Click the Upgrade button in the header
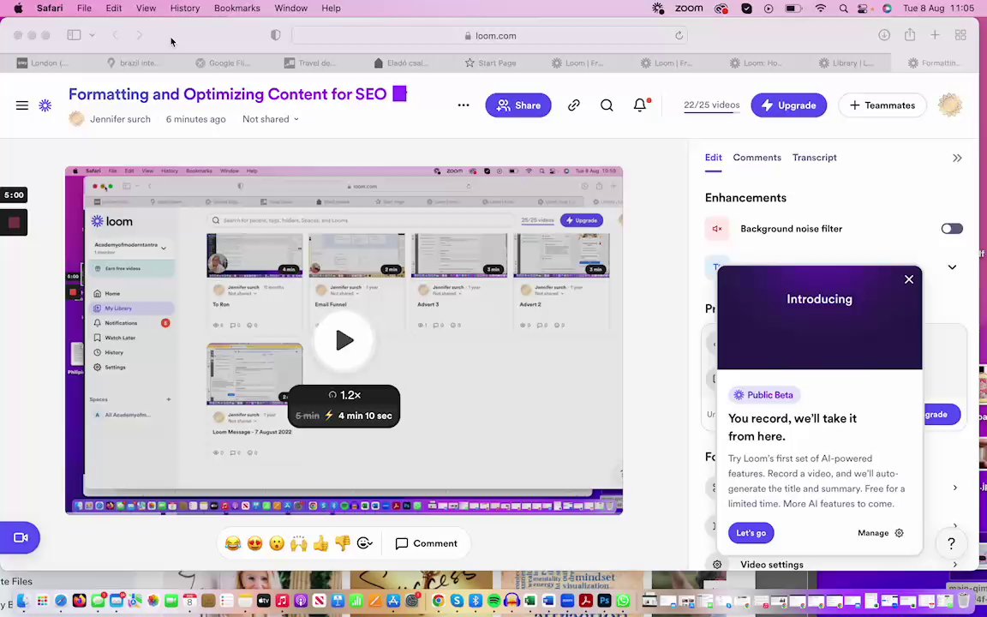This screenshot has width=987, height=617. pos(789,105)
